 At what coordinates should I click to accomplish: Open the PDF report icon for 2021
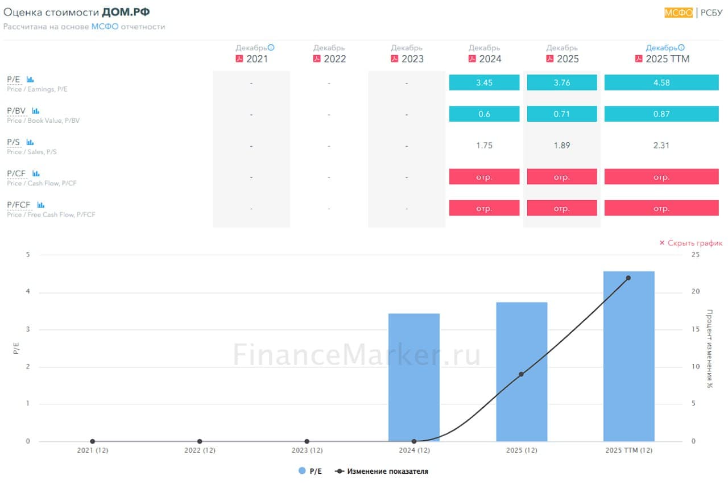(x=239, y=59)
